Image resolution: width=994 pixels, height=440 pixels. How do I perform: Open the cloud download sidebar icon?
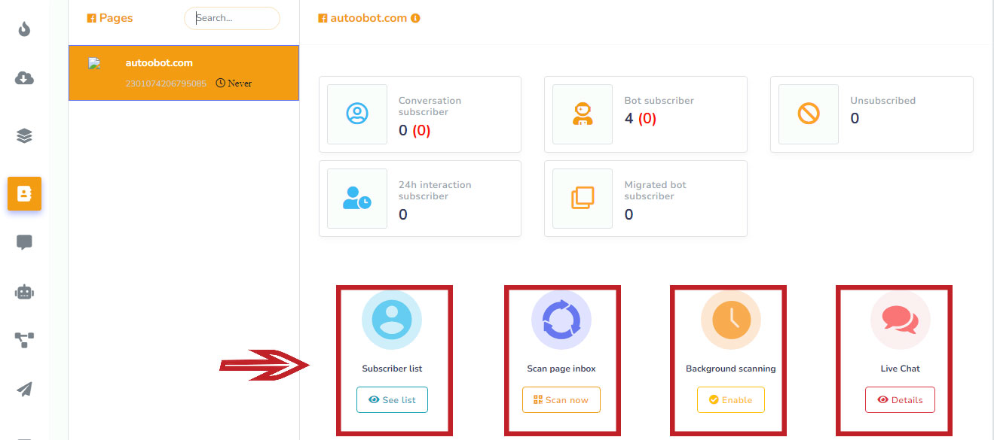(x=25, y=78)
